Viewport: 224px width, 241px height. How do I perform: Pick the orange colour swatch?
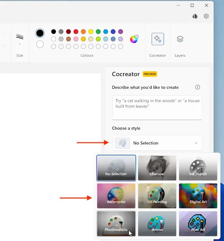(x=83, y=32)
